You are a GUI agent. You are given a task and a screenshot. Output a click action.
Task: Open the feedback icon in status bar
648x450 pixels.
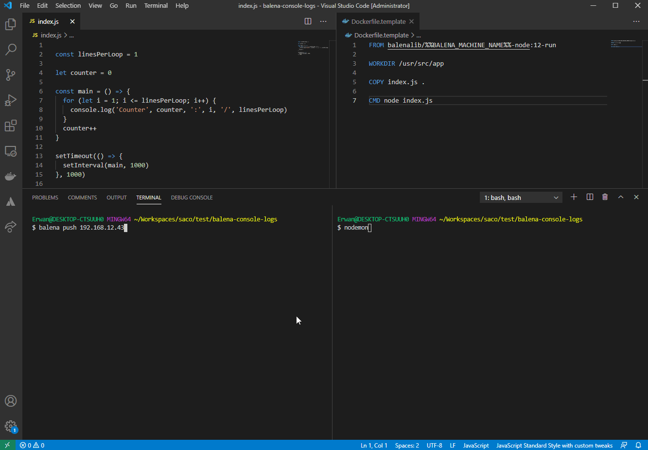tap(624, 445)
